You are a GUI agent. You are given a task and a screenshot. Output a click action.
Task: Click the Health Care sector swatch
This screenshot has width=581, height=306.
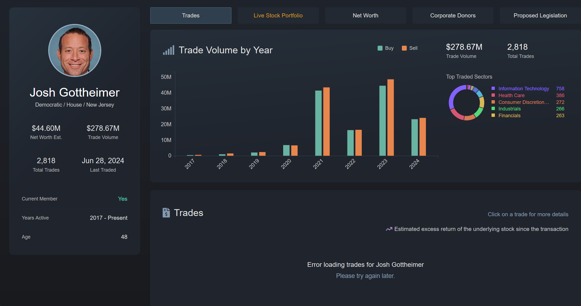pos(493,95)
